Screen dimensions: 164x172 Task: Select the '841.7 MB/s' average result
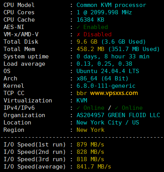click(x=94, y=167)
